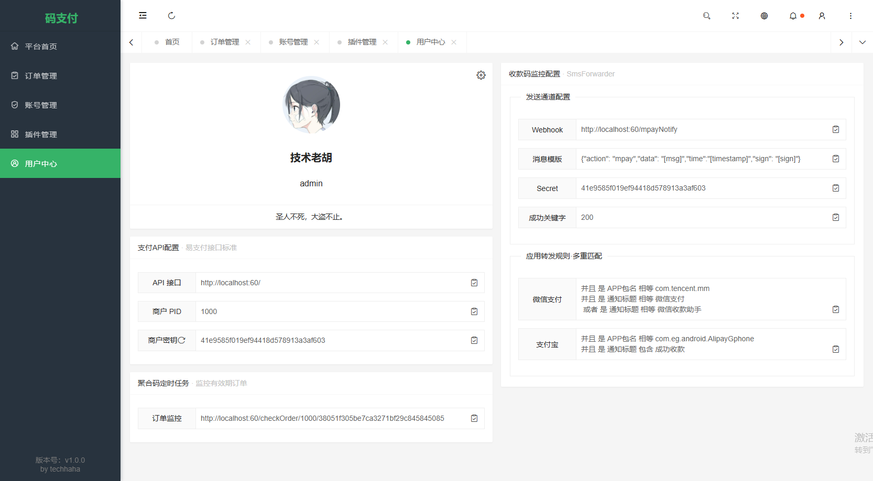Screen dimensions: 873x481
Task: Open page settings via the gear icon
Action: [481, 75]
